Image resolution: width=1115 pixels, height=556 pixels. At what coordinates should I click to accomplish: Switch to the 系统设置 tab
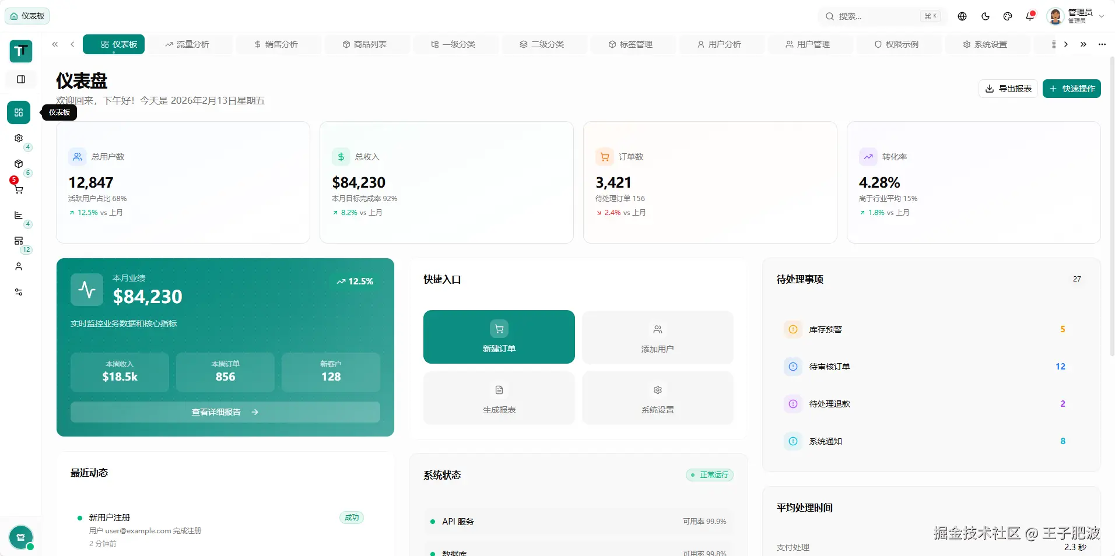click(988, 44)
